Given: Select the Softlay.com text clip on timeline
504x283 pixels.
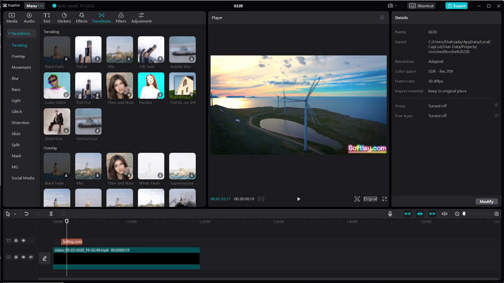Looking at the screenshot, I should click(72, 242).
